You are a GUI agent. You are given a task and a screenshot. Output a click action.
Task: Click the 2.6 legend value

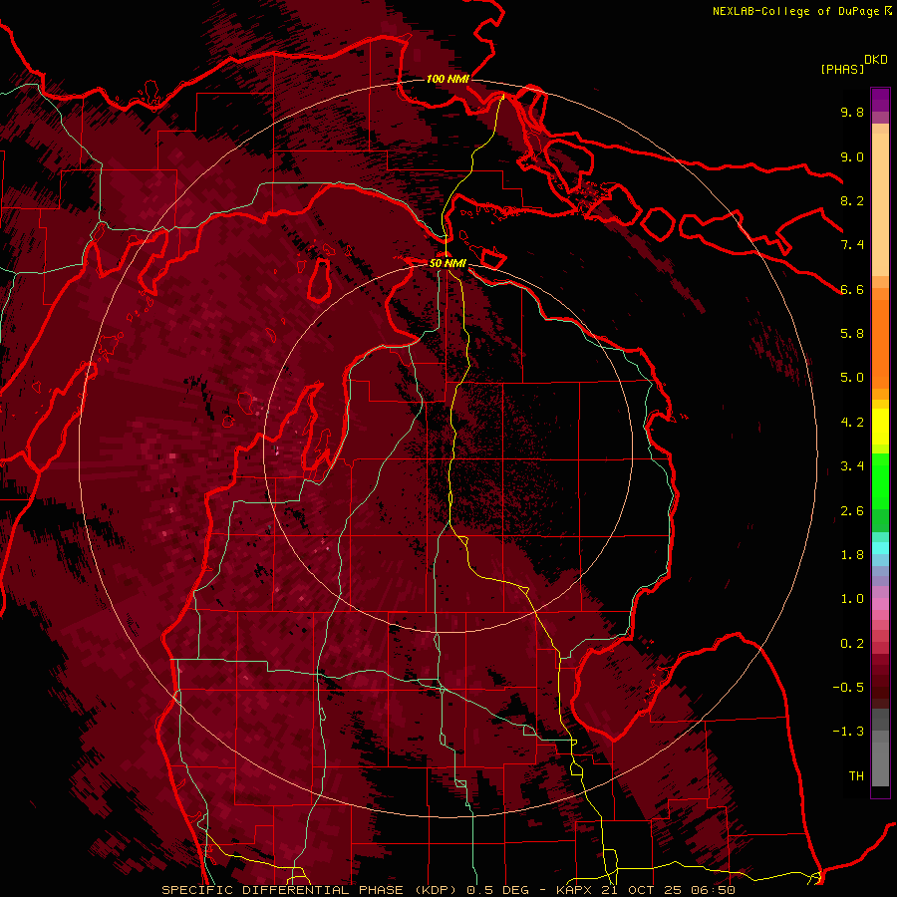tap(852, 511)
